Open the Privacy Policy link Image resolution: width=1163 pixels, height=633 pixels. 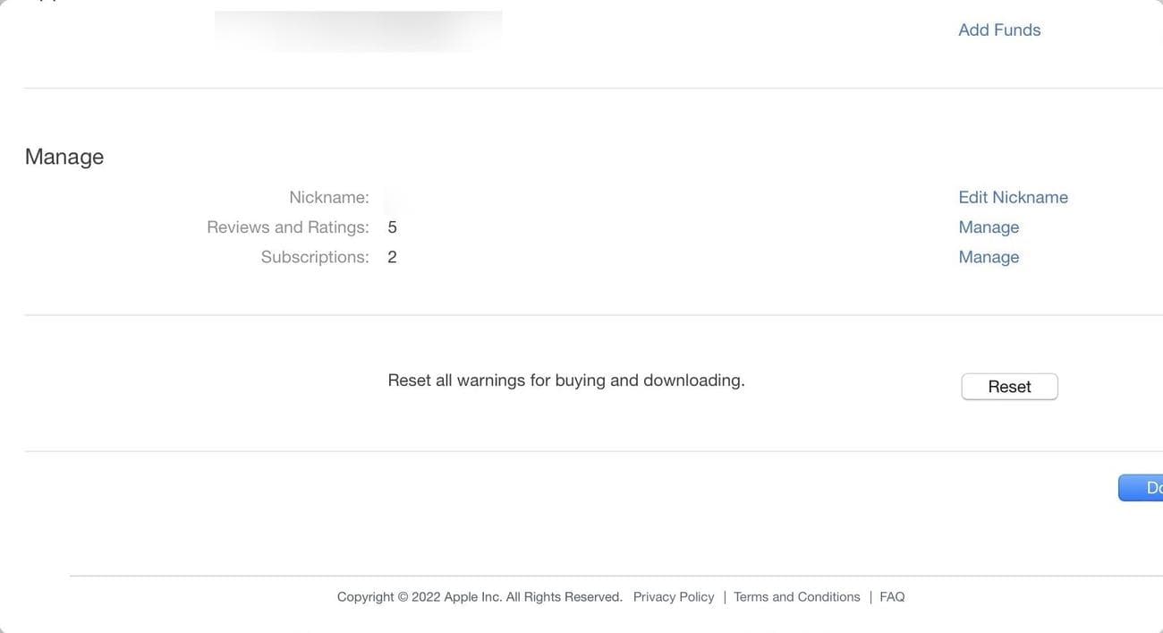coord(674,597)
